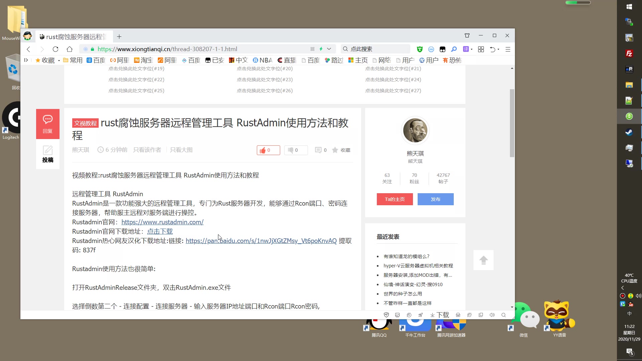Image resolution: width=642 pixels, height=361 pixels.
Task: Open the QR code icon near address bar
Action: pos(312,49)
